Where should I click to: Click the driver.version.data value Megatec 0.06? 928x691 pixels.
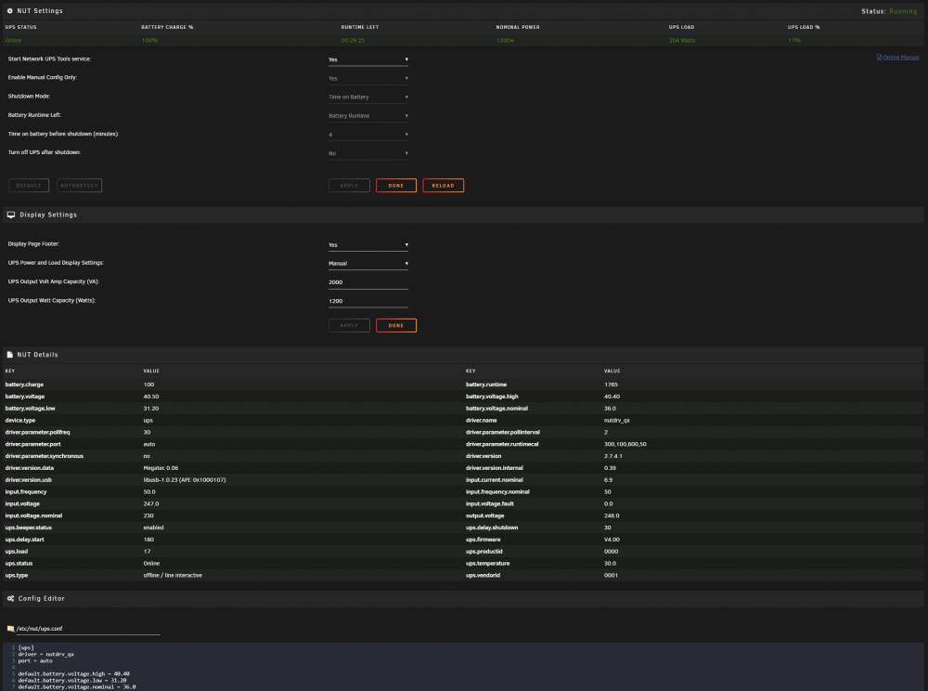pyautogui.click(x=161, y=468)
